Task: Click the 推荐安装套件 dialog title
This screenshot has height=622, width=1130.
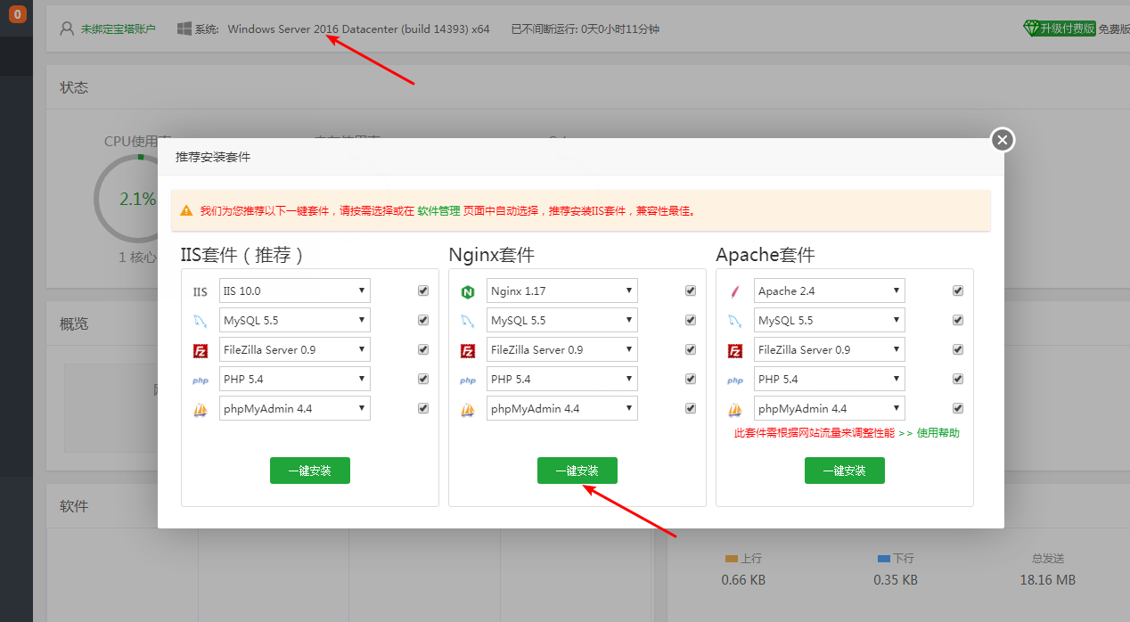Action: click(213, 157)
